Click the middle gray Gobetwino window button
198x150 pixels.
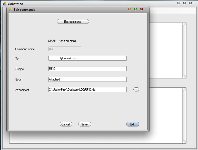[x=184, y=3]
